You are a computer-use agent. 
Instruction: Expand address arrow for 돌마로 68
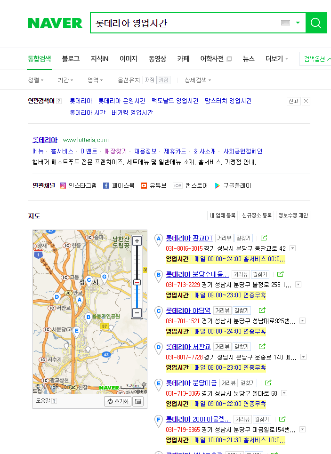[284, 393]
